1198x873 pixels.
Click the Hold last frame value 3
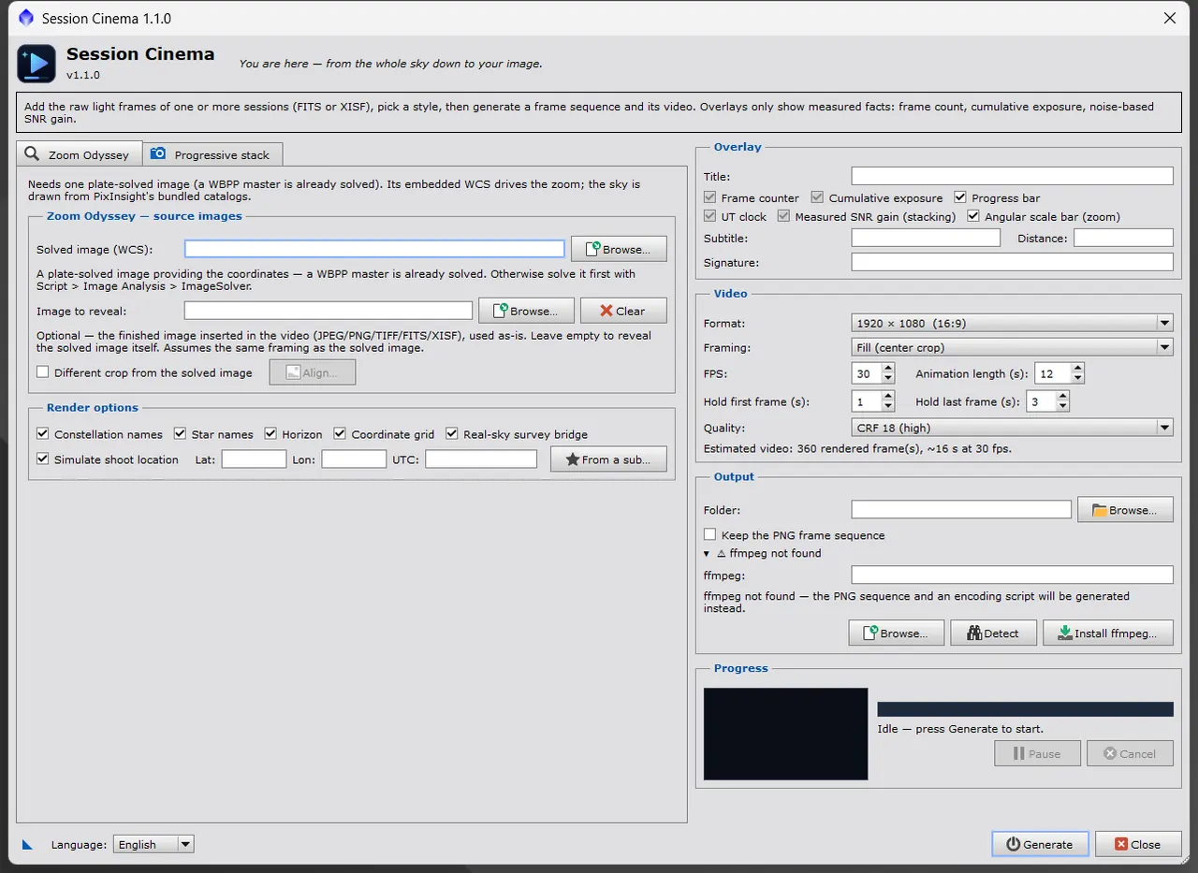pyautogui.click(x=1040, y=402)
